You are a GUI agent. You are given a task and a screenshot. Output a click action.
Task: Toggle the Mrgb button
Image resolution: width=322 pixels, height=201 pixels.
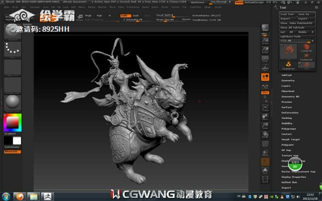coord(88,16)
